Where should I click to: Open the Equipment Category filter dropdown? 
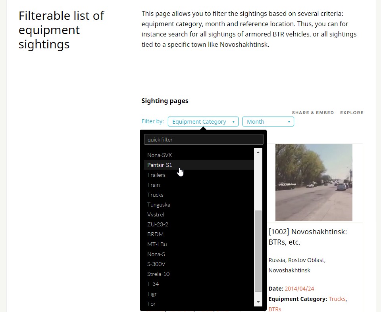tap(203, 122)
